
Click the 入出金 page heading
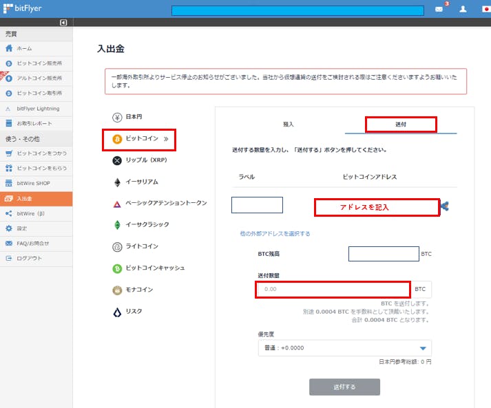click(x=111, y=49)
